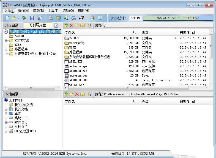Image resolution: width=216 pixels, height=158 pixels.
Task: Click the Burn CD/DVD image flame icon
Action: click(x=81, y=18)
